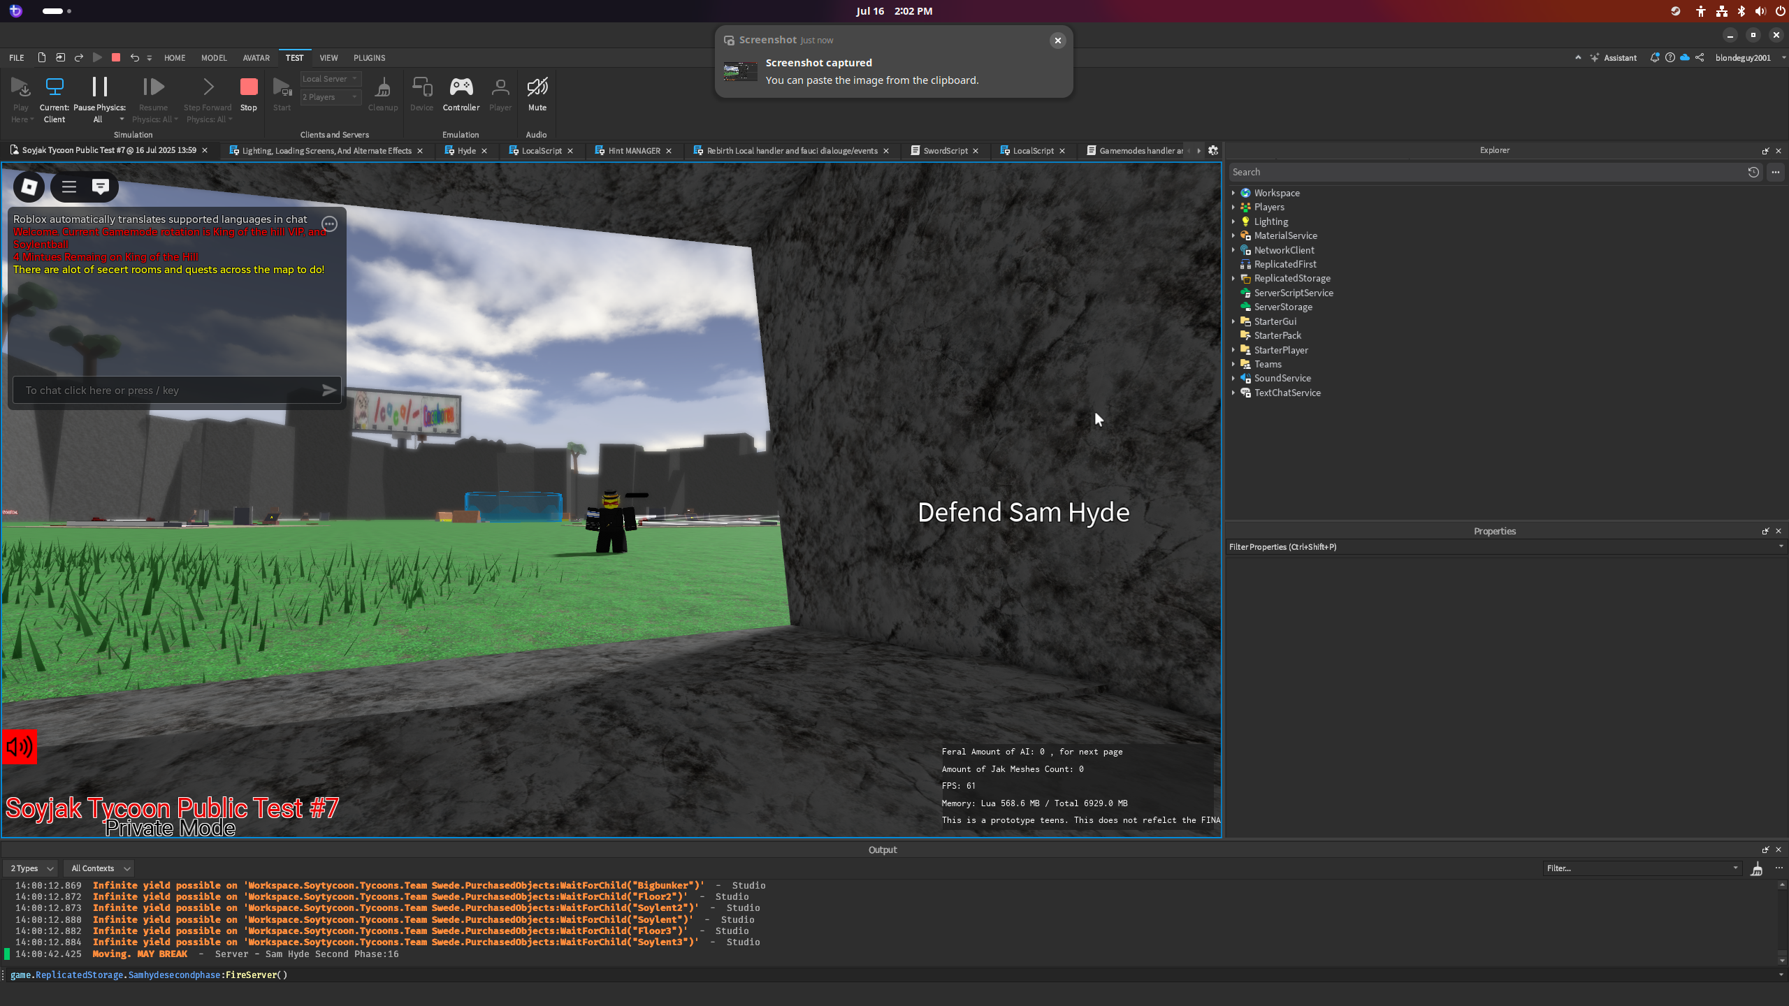Open the notifications bell icon
The width and height of the screenshot is (1789, 1006).
click(1654, 58)
